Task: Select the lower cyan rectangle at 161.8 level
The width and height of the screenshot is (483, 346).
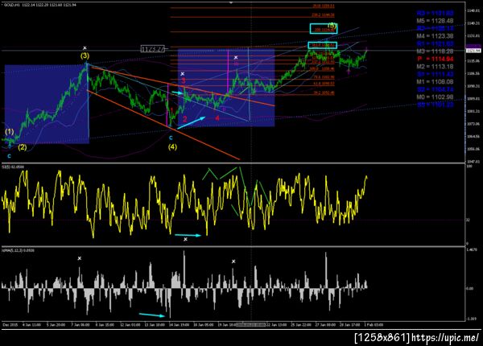Action: click(x=323, y=45)
